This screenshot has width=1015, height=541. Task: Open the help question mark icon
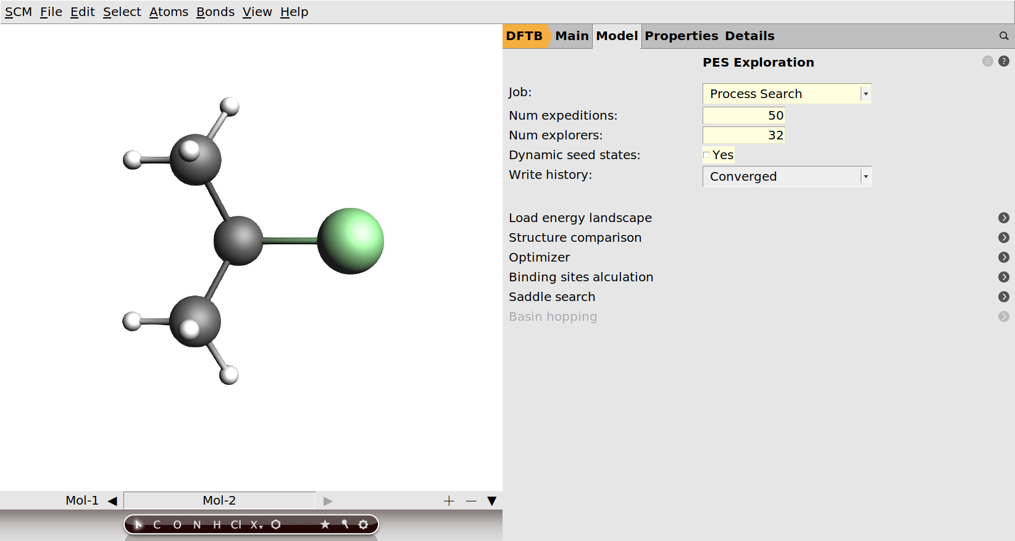point(1004,61)
